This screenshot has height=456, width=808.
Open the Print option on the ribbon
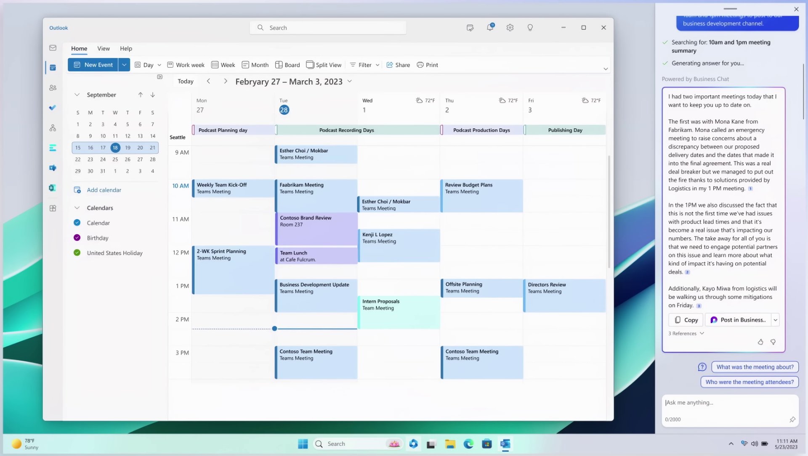coord(427,65)
